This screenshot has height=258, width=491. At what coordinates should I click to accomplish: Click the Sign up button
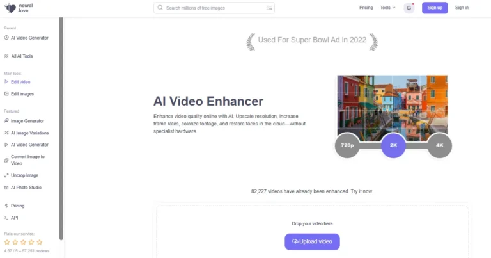coord(435,8)
